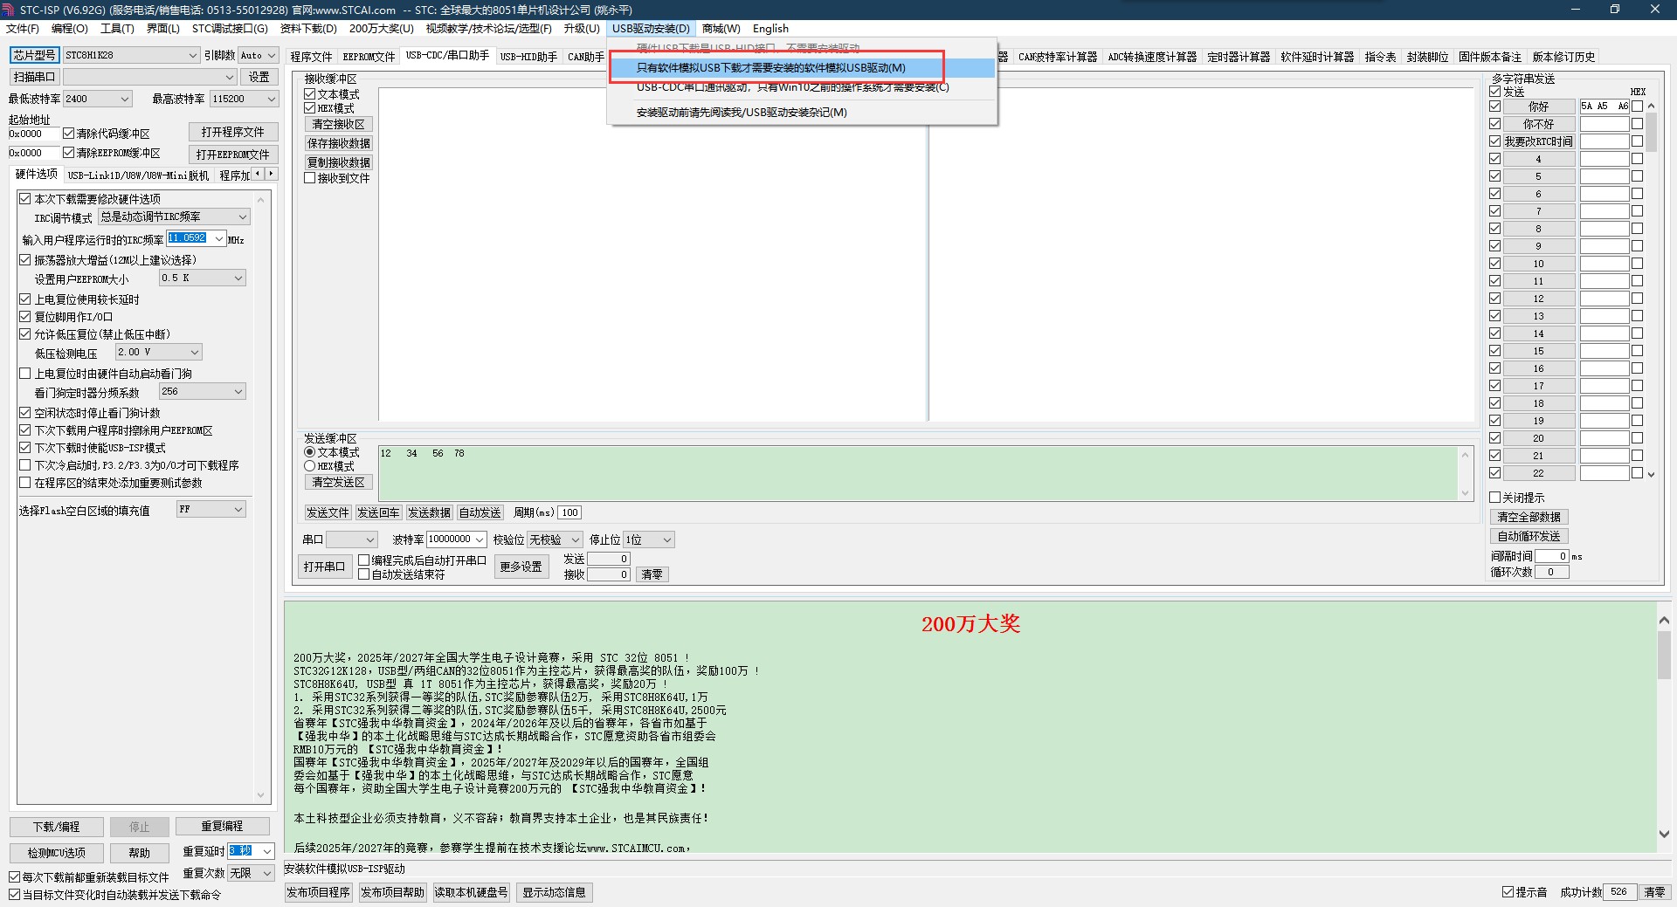
Task: Toggle 下次下载时使能USB-ISP模式
Action: (x=25, y=448)
